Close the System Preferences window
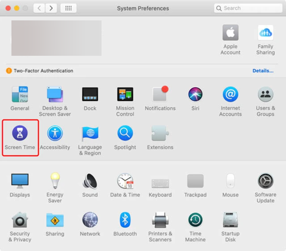 8,8
